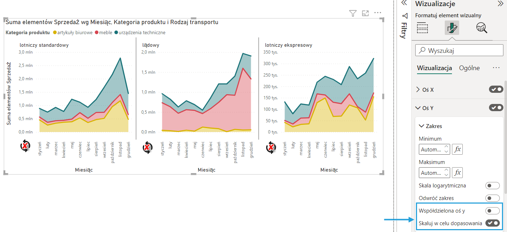Click the fx button next to Minimum
This screenshot has width=507, height=232.
click(457, 149)
